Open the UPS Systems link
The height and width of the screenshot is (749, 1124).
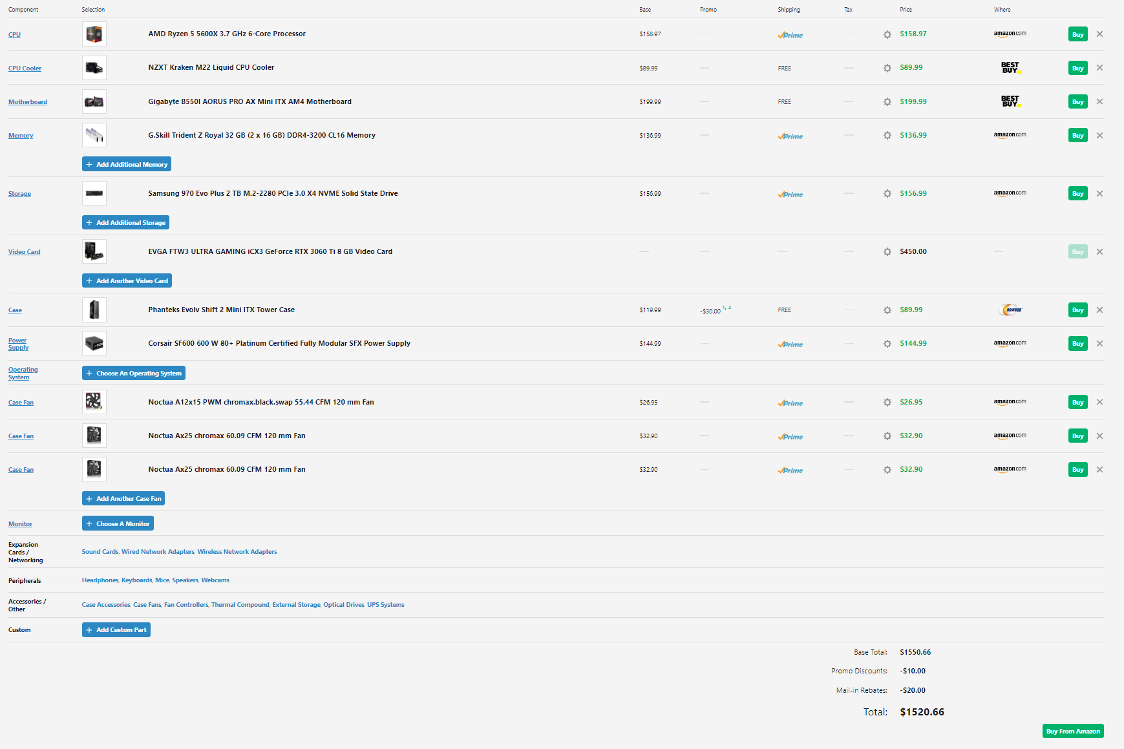(x=386, y=605)
